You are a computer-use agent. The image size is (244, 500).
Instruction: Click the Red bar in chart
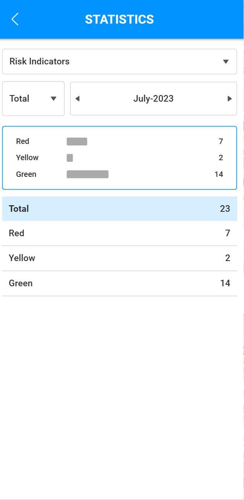[77, 141]
